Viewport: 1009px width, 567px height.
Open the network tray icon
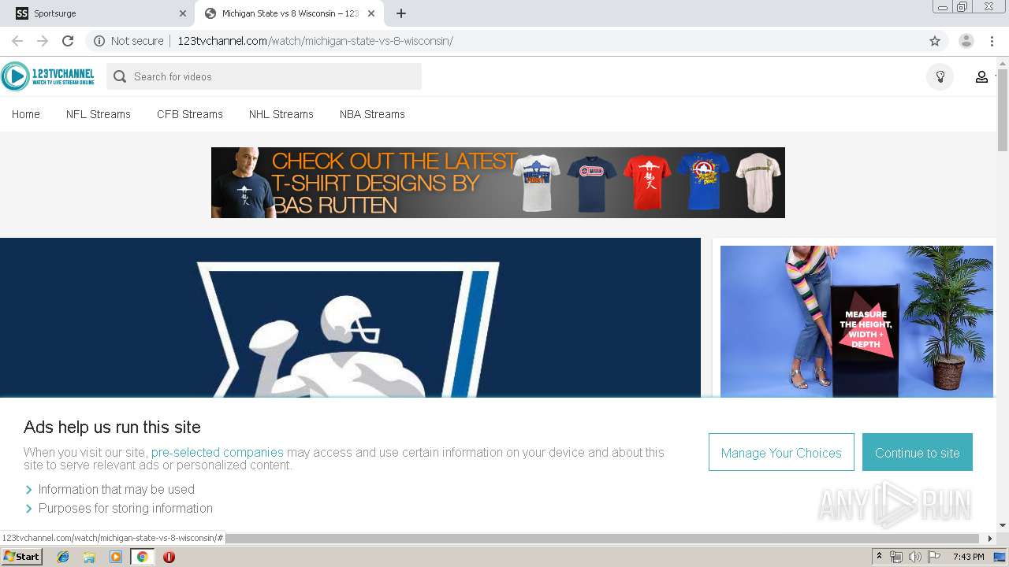coord(896,557)
